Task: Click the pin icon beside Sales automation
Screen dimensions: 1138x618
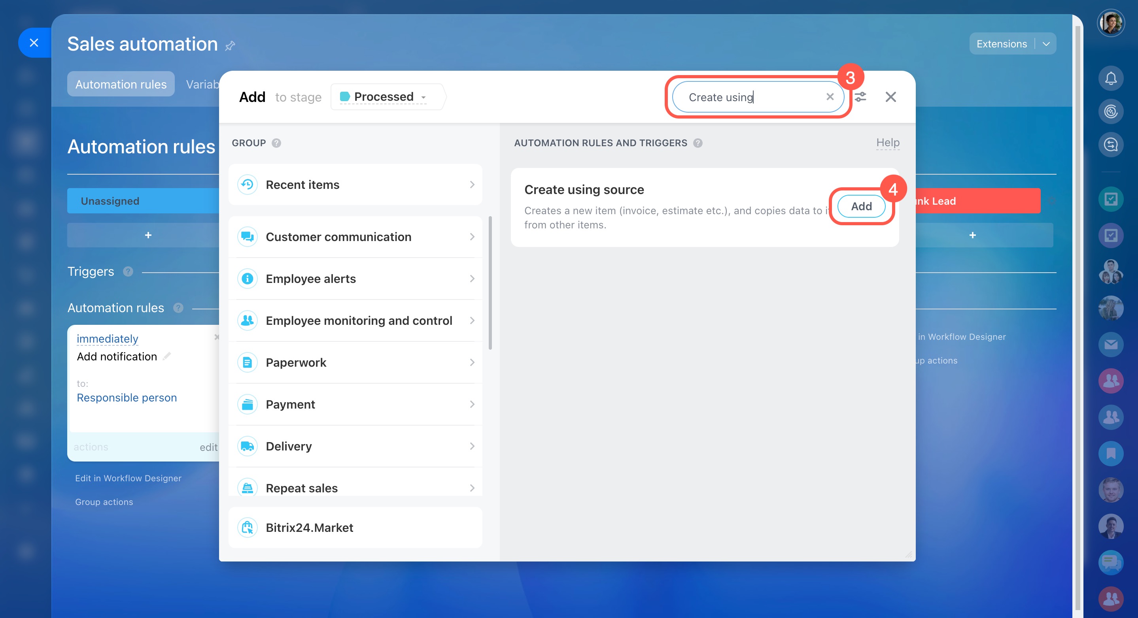Action: pos(230,45)
